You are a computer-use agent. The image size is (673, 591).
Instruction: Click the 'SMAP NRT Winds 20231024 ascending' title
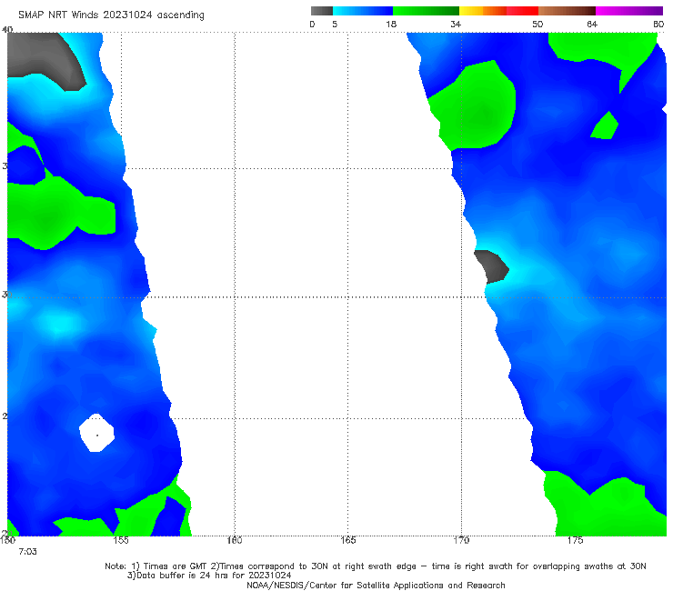pos(111,15)
